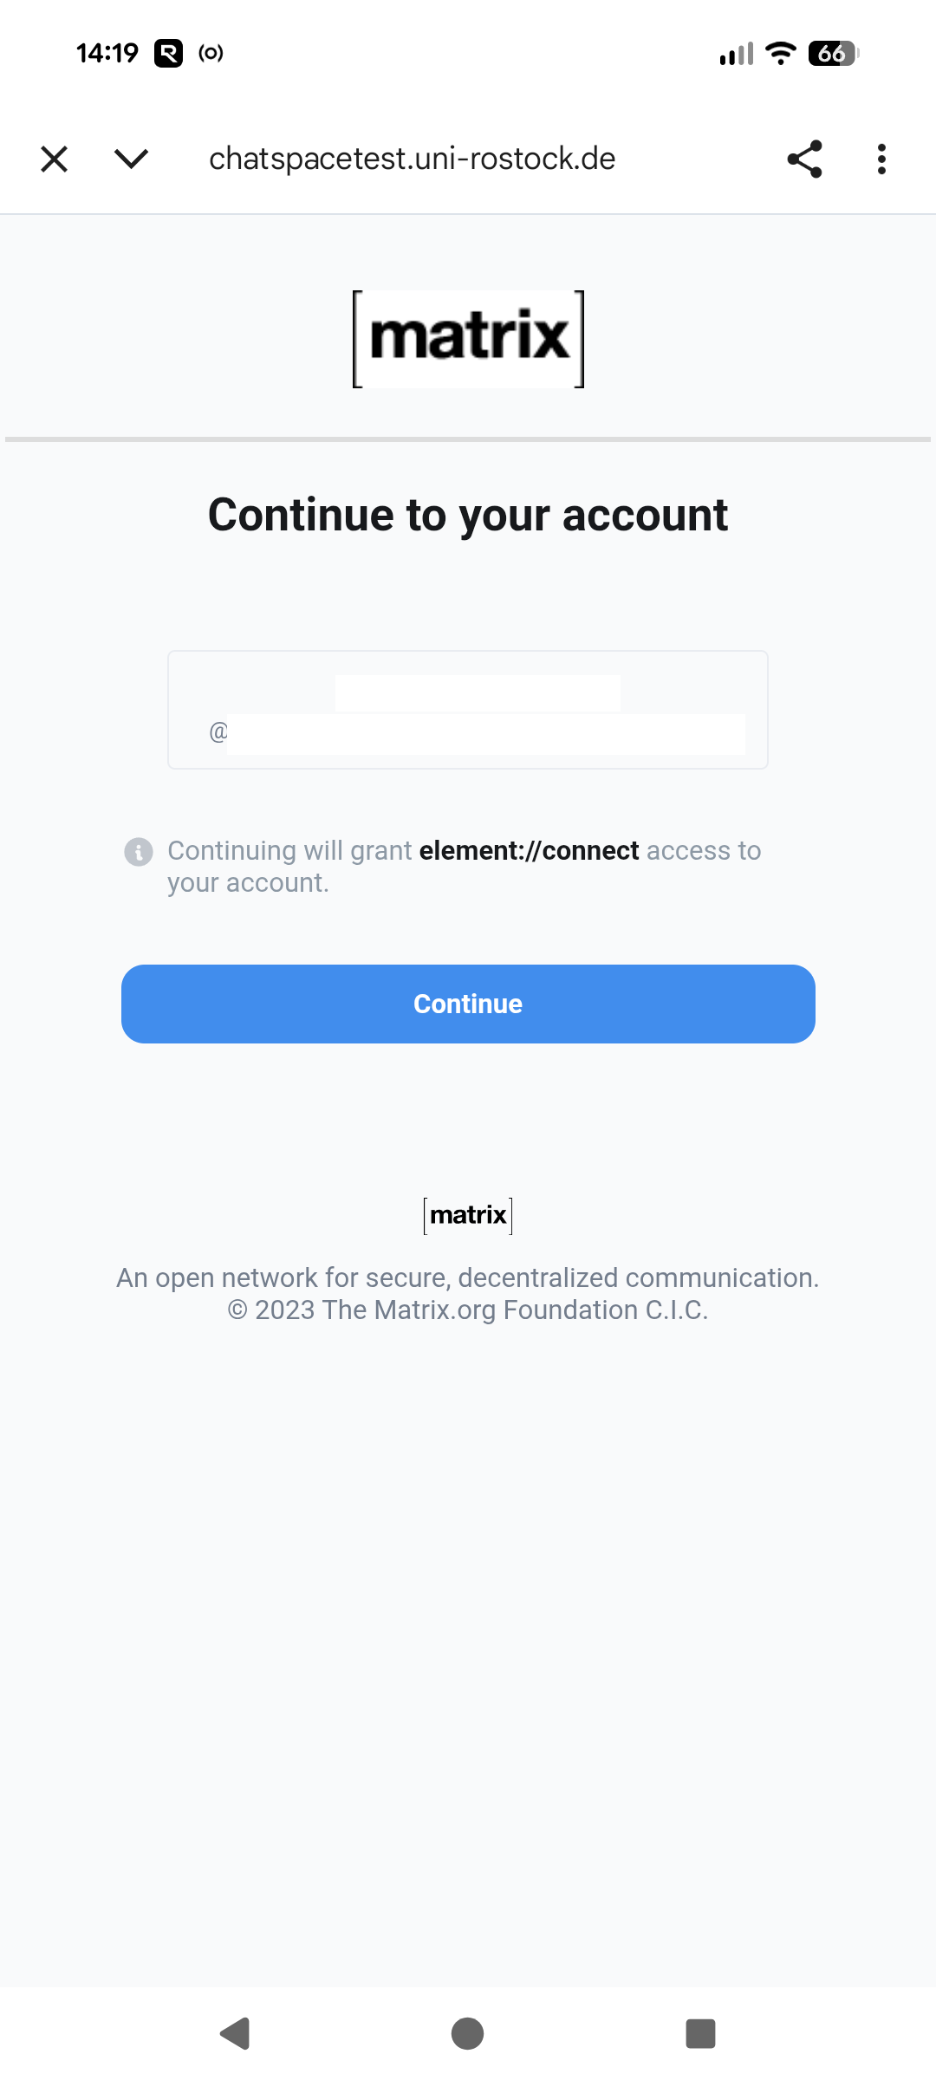Tap the hotspot indicator in status bar
The image size is (936, 2080).
(211, 54)
